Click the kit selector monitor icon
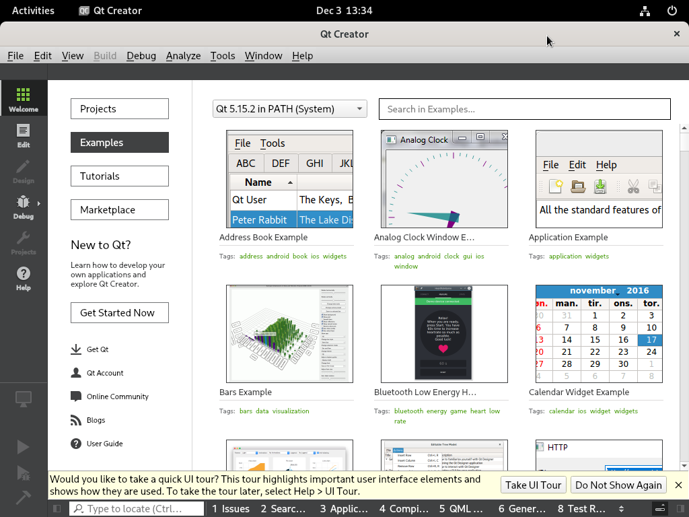689x517 pixels. pos(24,399)
